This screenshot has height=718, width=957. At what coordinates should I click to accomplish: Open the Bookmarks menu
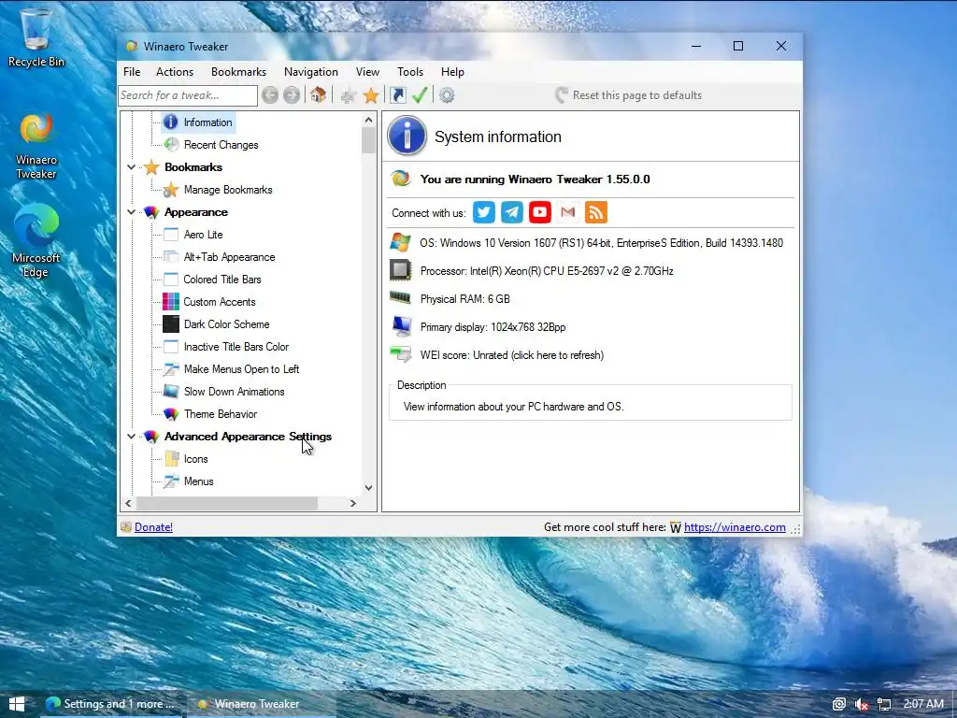point(238,72)
